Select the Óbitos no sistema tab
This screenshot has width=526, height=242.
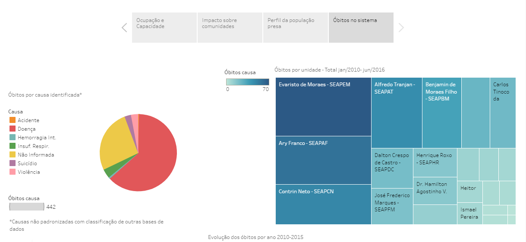tap(361, 28)
